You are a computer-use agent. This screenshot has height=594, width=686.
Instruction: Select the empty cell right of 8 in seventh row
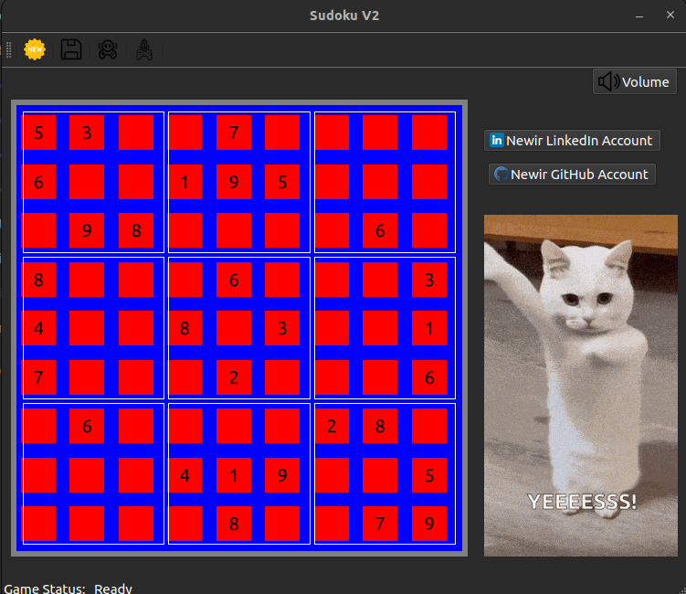(x=429, y=426)
